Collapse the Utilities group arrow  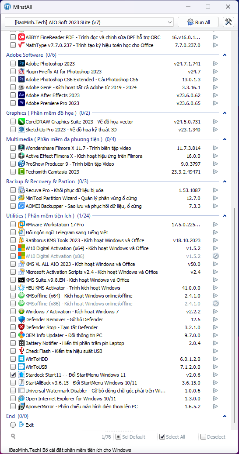[225, 216]
